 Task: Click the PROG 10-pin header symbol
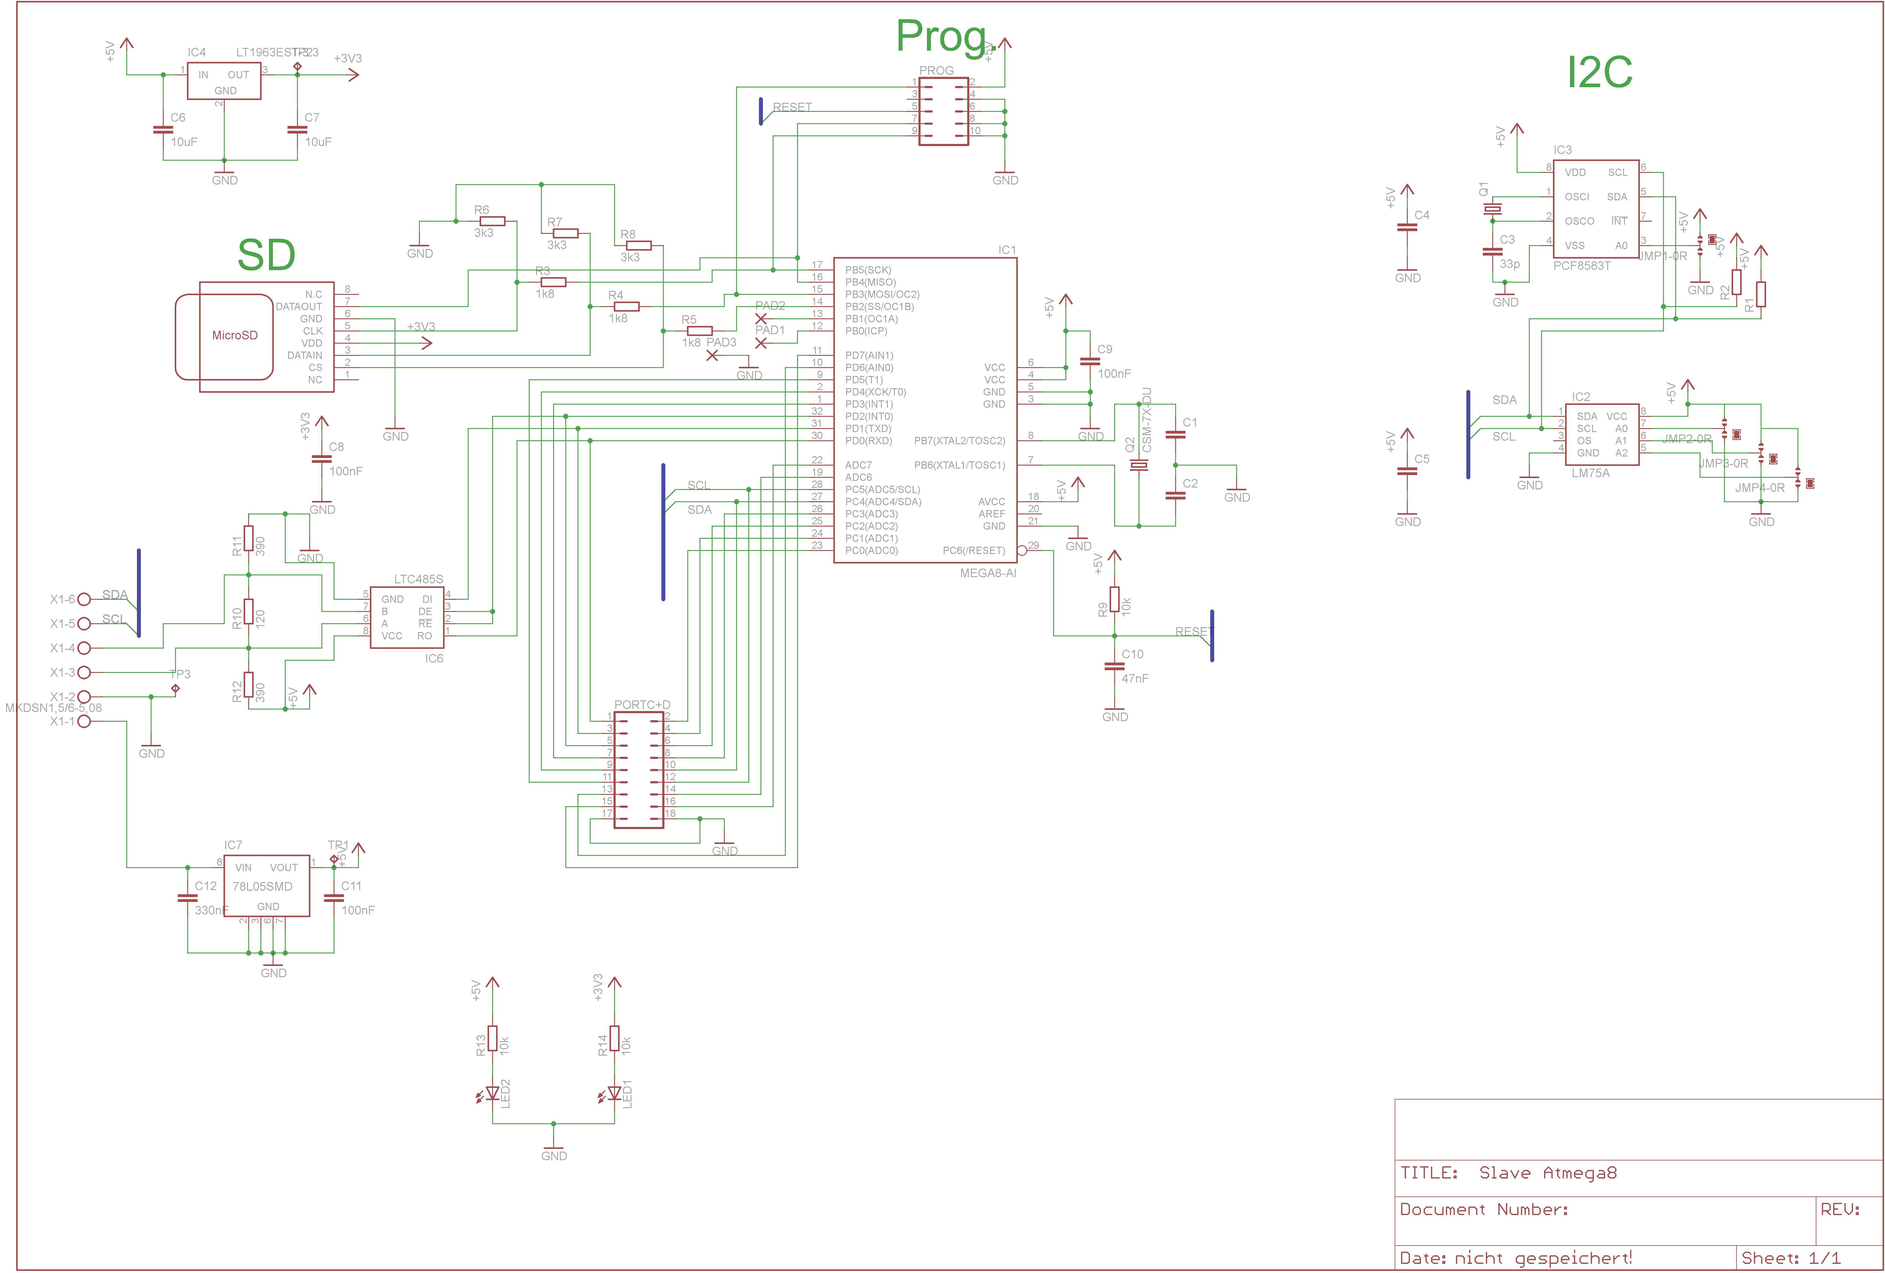pyautogui.click(x=943, y=112)
